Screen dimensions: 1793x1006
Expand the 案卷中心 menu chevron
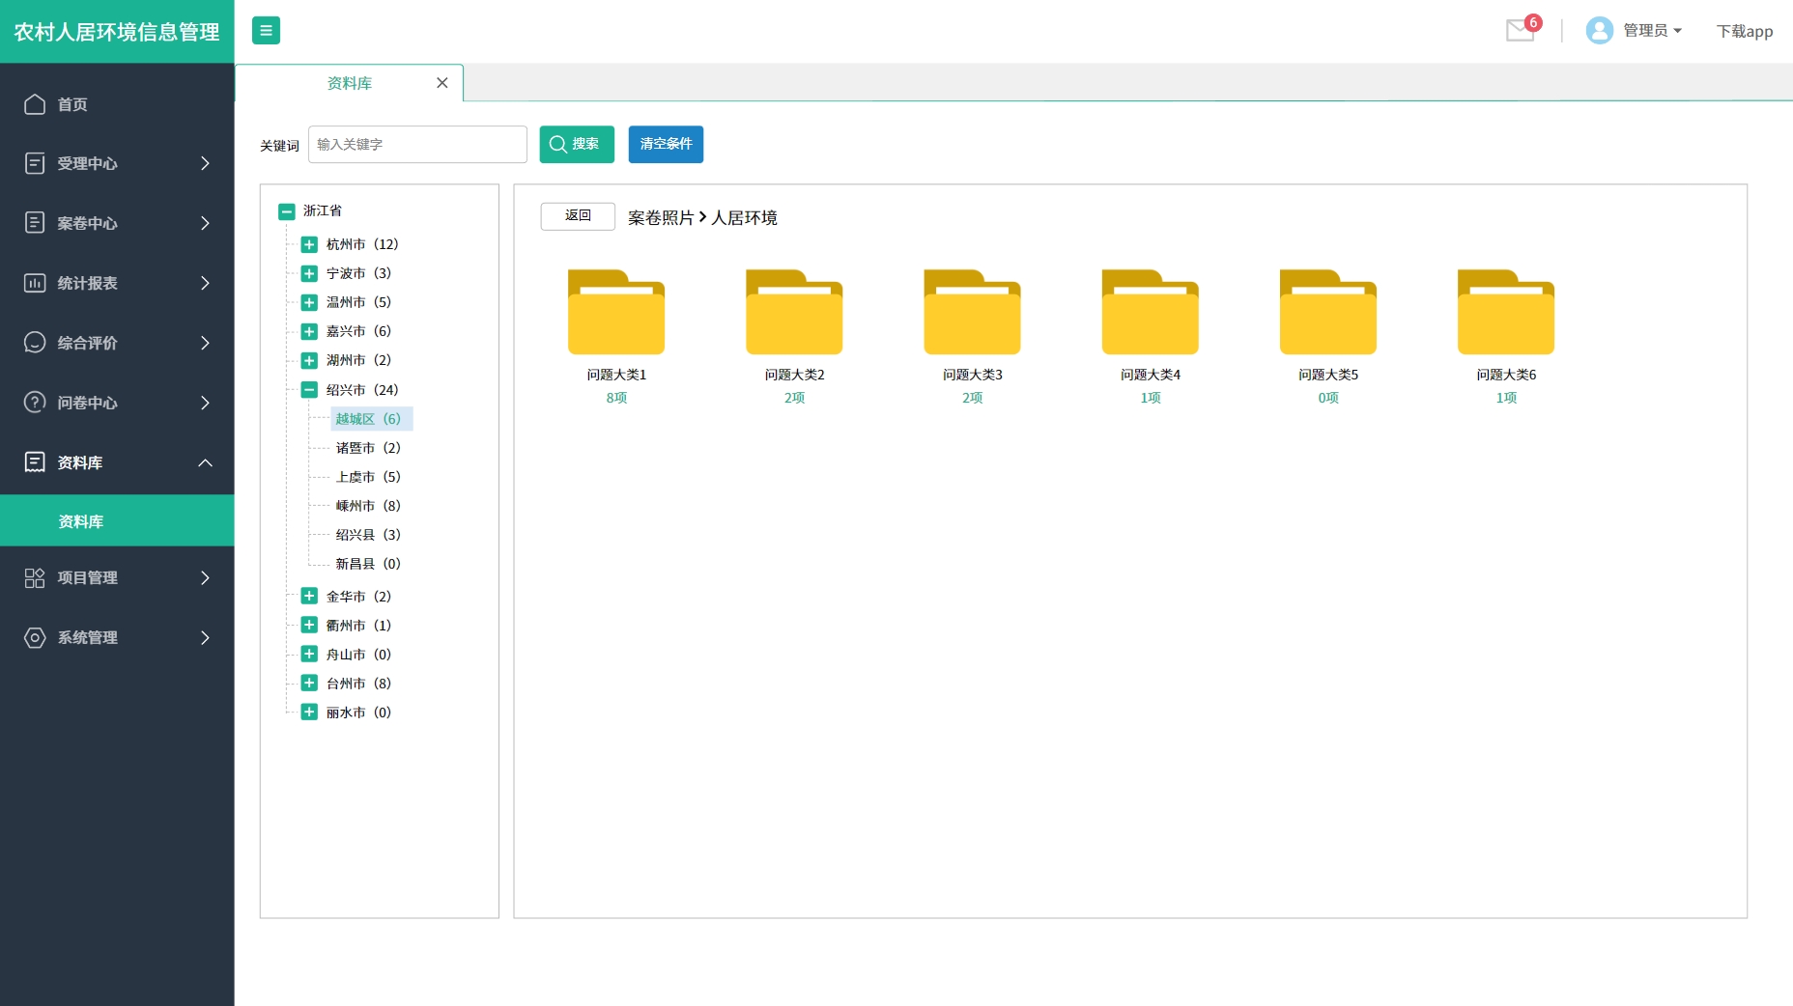tap(205, 223)
